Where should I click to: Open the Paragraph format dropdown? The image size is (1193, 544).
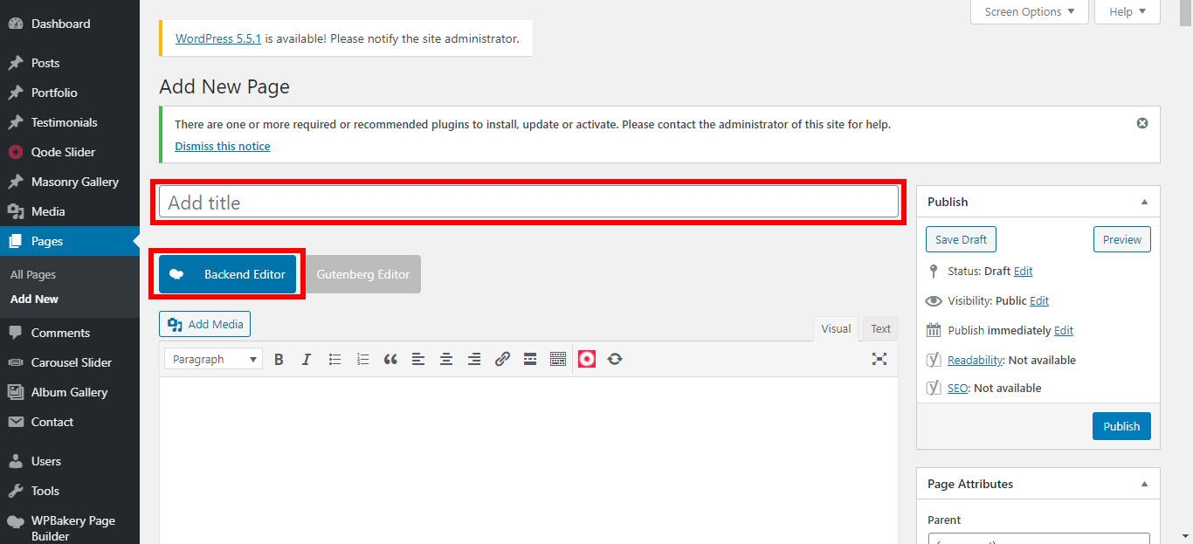tap(214, 359)
